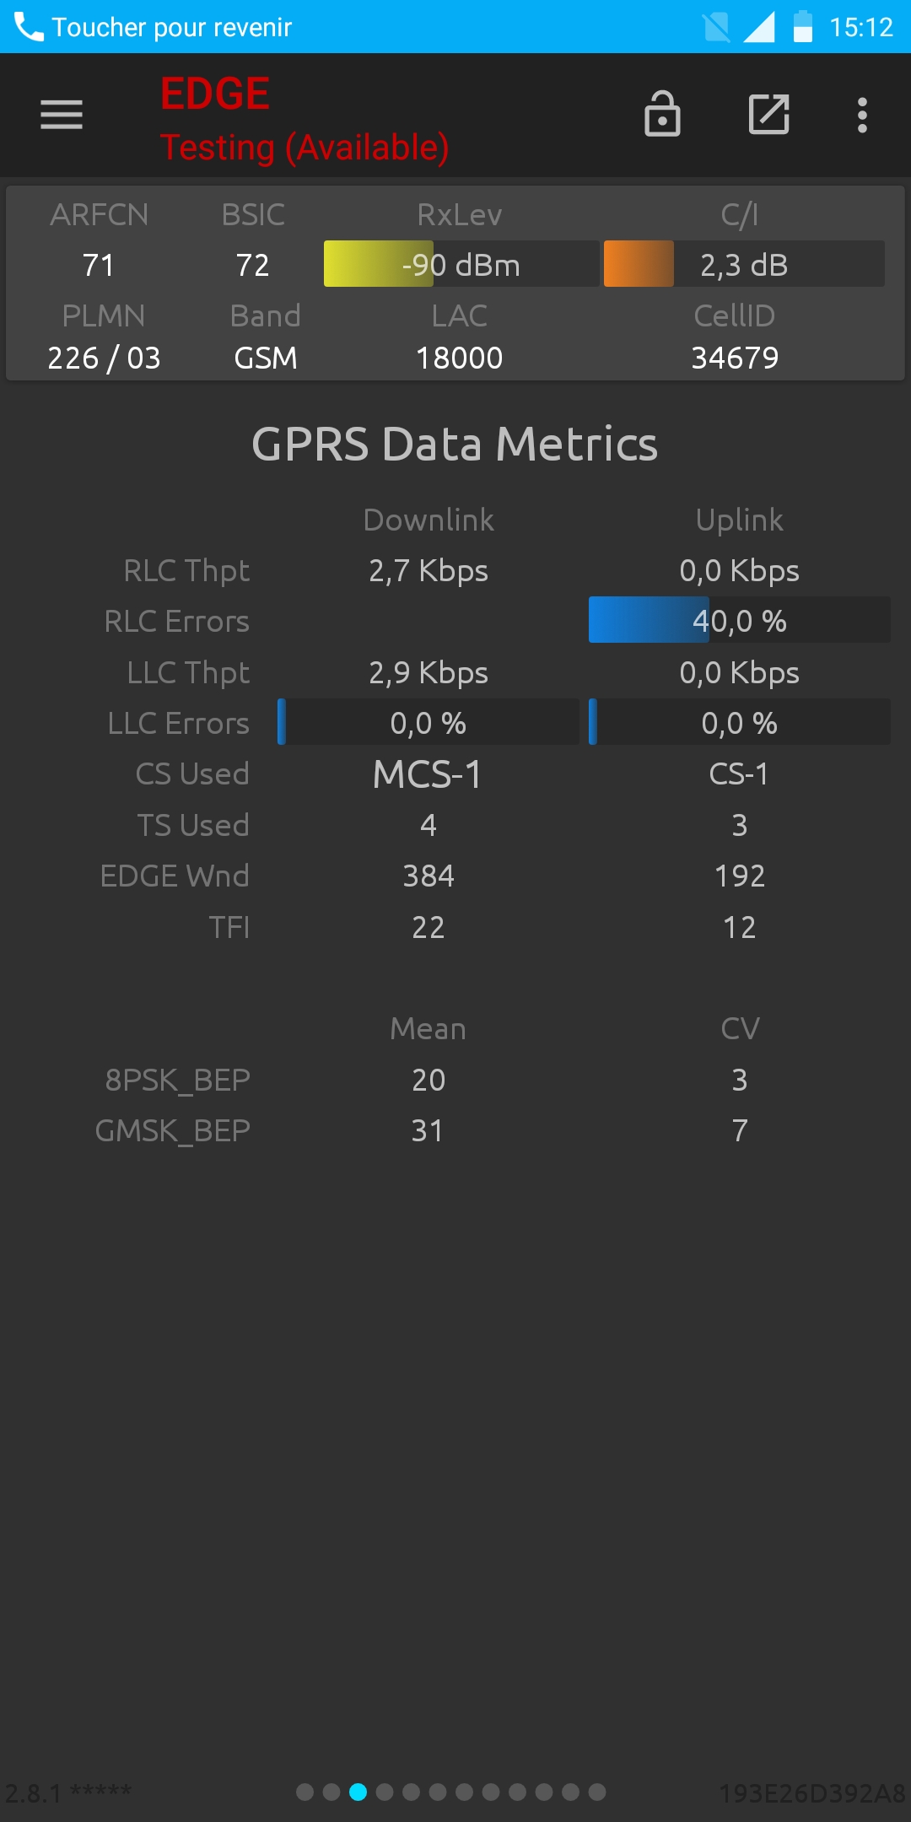Tap the no-SIM status icon
The image size is (911, 1822).
point(716,27)
